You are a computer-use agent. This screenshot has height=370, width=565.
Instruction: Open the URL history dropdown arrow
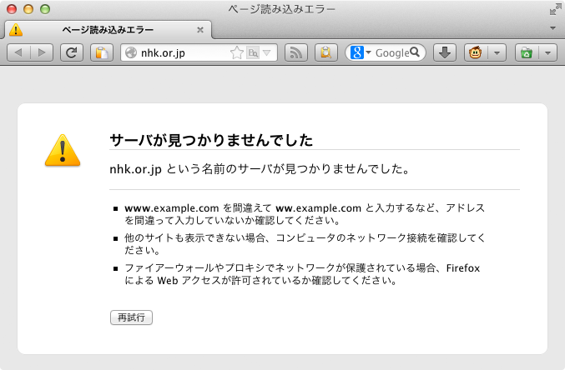[x=267, y=52]
